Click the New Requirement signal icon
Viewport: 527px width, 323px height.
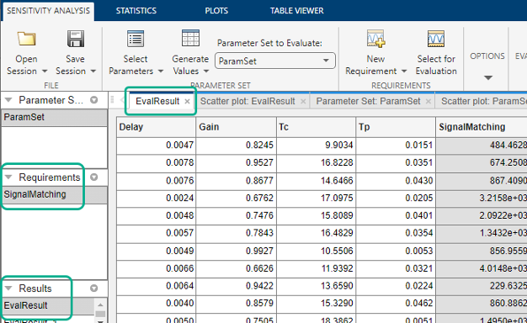pyautogui.click(x=375, y=39)
